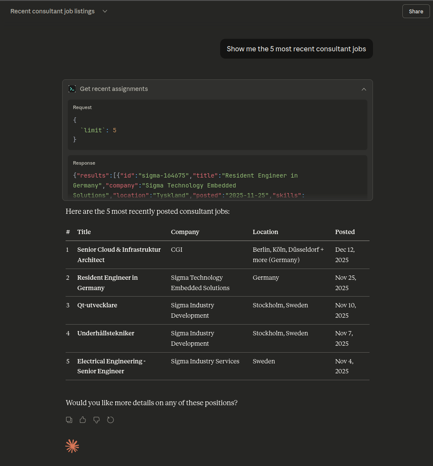The width and height of the screenshot is (433, 466).
Task: Select the Qt-utvecklare job title
Action: point(97,305)
